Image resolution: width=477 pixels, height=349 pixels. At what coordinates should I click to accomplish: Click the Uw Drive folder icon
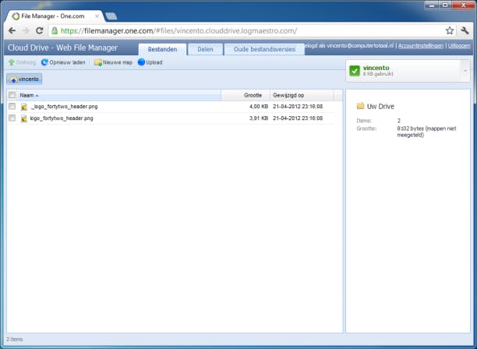click(x=361, y=106)
